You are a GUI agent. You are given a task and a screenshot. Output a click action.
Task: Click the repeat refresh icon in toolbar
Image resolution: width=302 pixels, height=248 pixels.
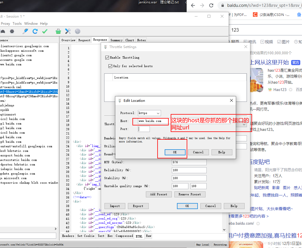35,31
